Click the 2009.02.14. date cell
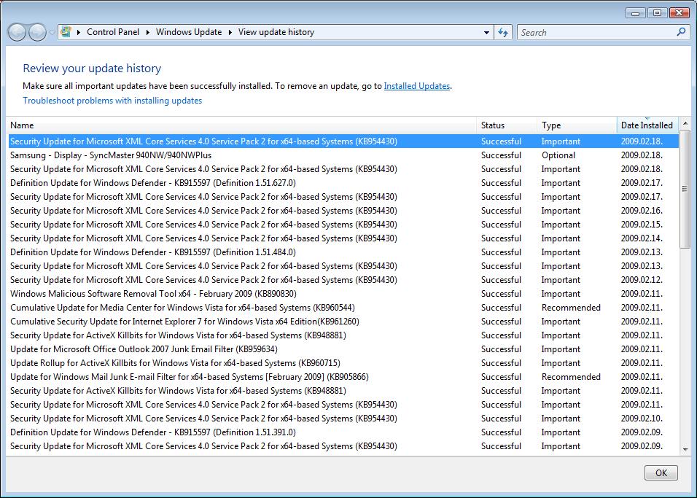The height and width of the screenshot is (498, 697). [x=642, y=238]
